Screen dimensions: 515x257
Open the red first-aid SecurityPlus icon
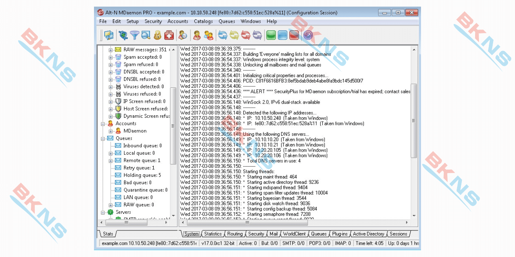(x=169, y=35)
